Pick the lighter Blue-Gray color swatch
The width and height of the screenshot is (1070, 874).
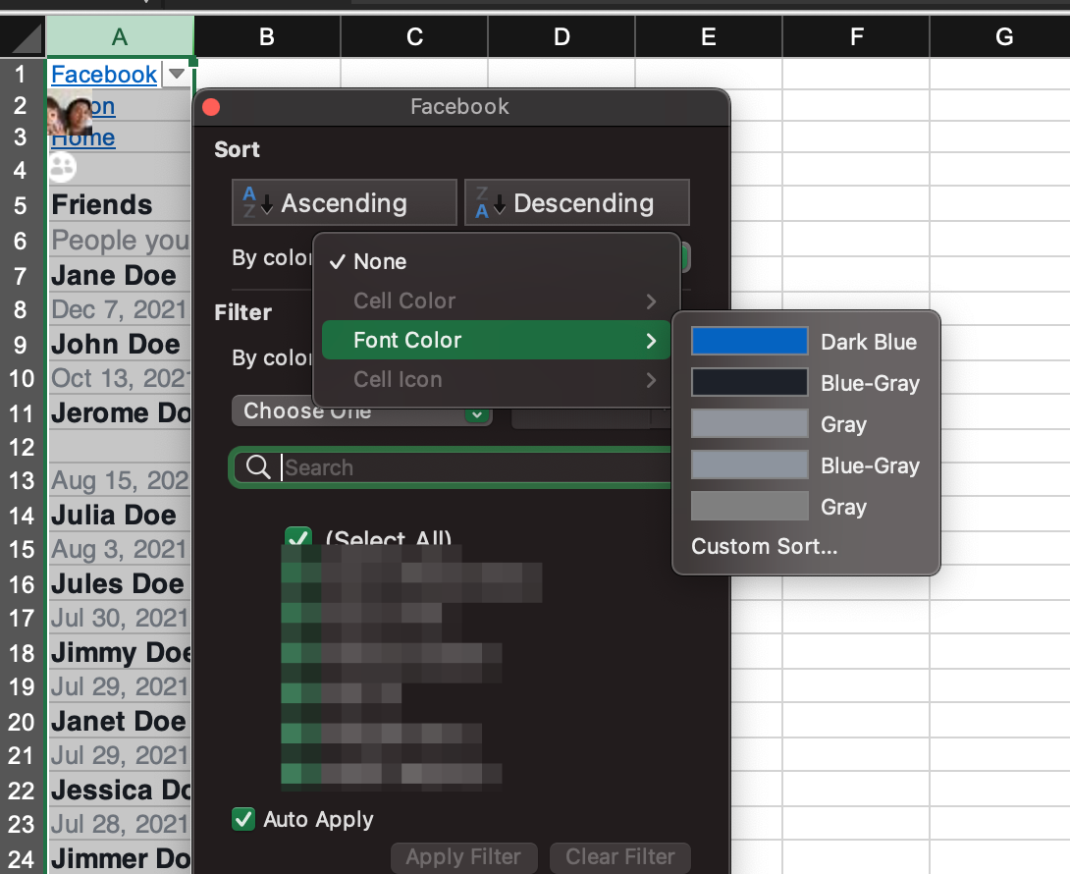coord(749,465)
